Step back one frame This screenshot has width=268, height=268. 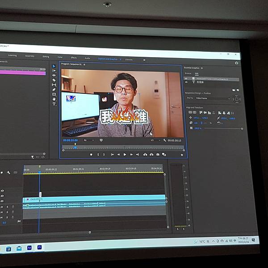[119, 155]
